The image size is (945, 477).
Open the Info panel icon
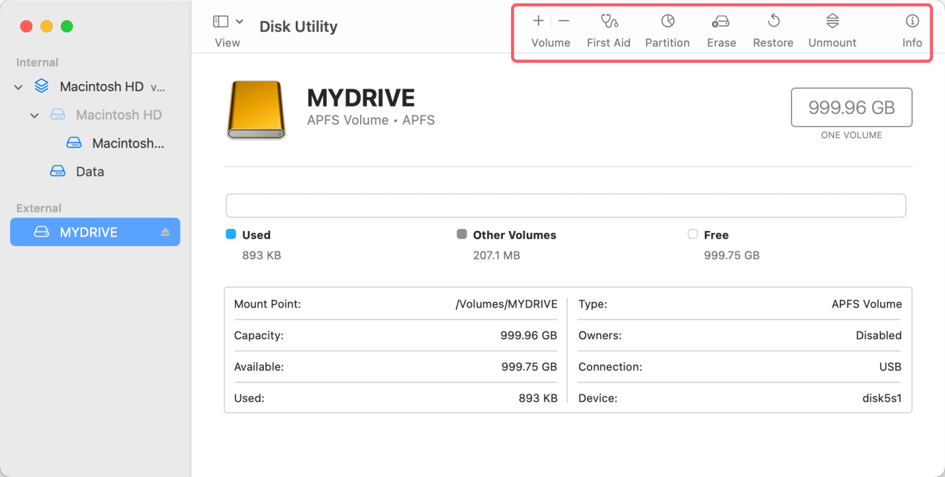tap(912, 22)
